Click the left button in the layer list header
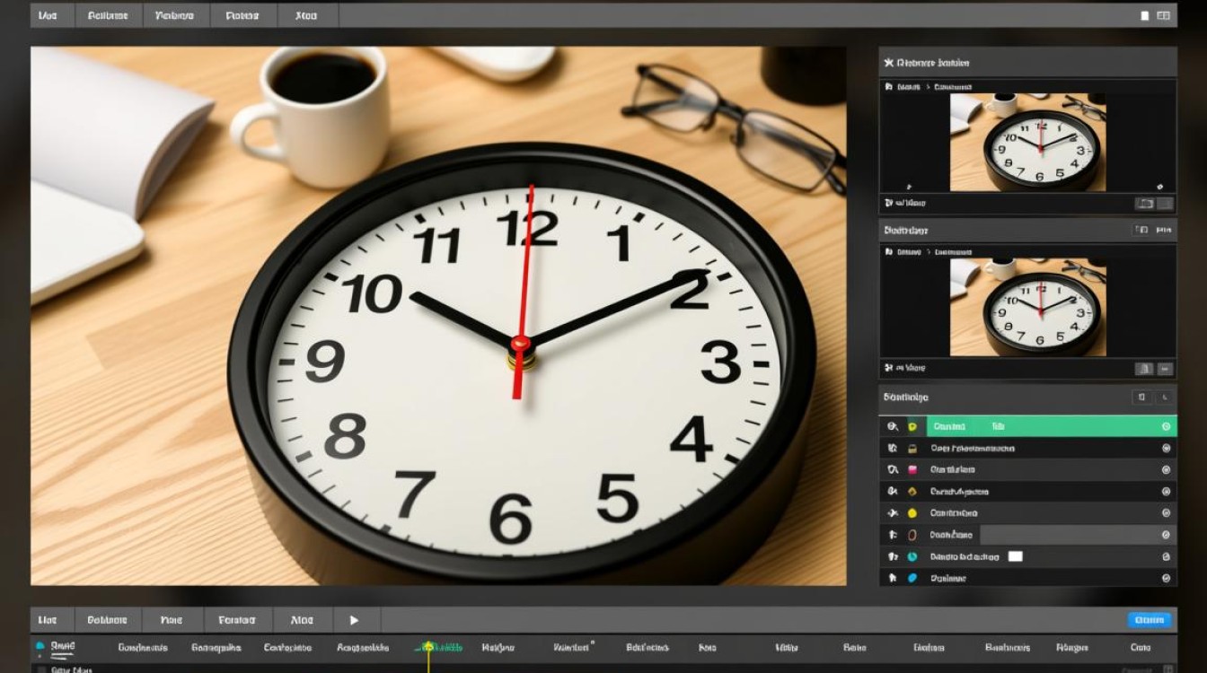This screenshot has height=673, width=1207. coord(1141,397)
